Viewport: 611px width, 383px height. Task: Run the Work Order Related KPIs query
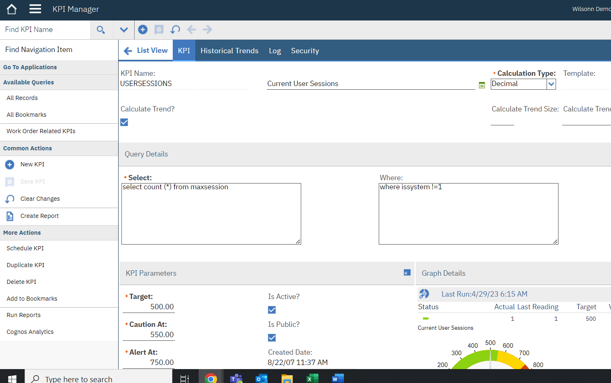(41, 131)
